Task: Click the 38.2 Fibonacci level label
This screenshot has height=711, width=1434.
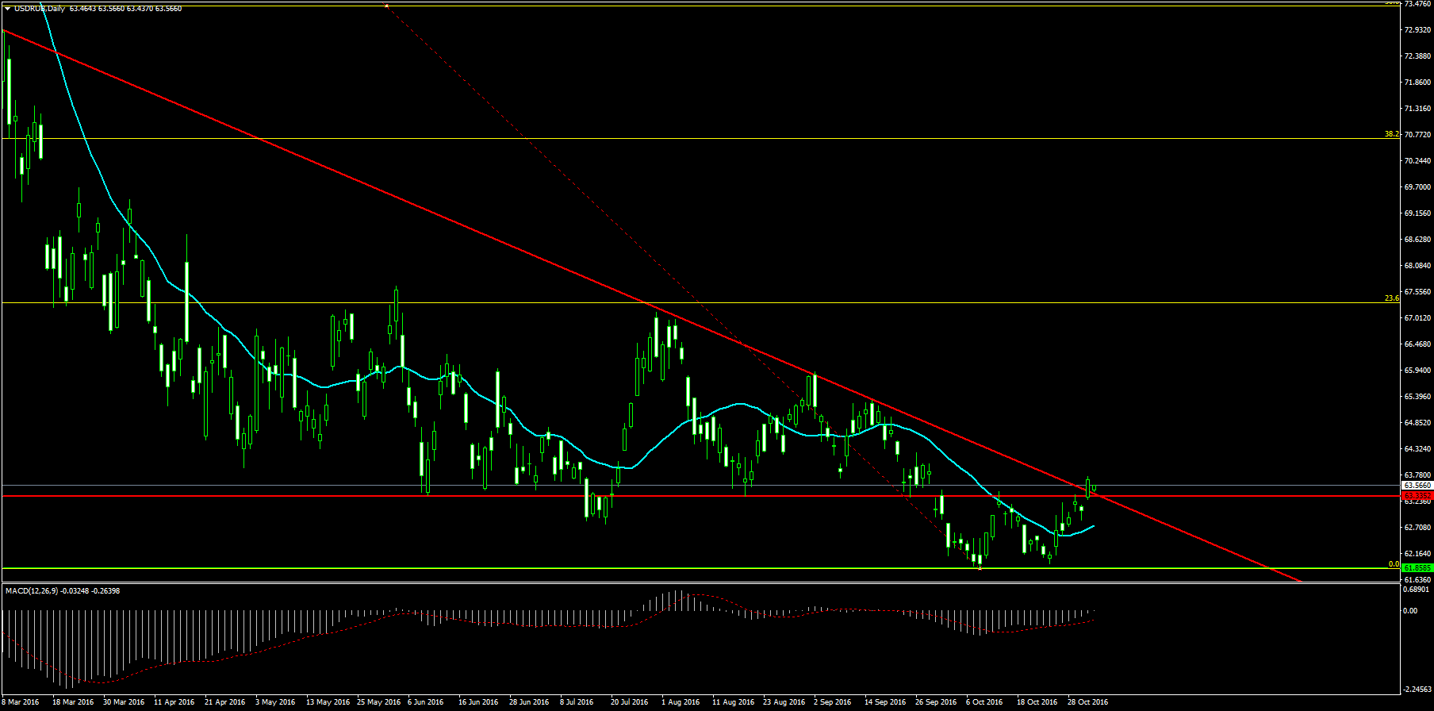Action: (x=1391, y=134)
